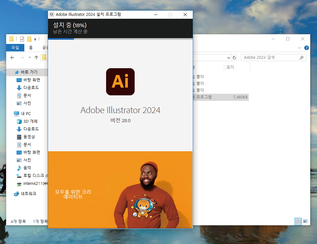Maximize the File Explorer window
This screenshot has width=317, height=244.
pos(288,39)
